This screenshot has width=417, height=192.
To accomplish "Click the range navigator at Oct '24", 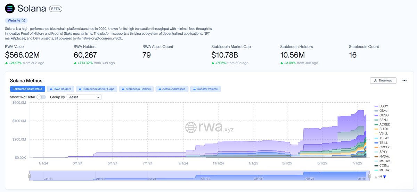I will [x=205, y=179].
